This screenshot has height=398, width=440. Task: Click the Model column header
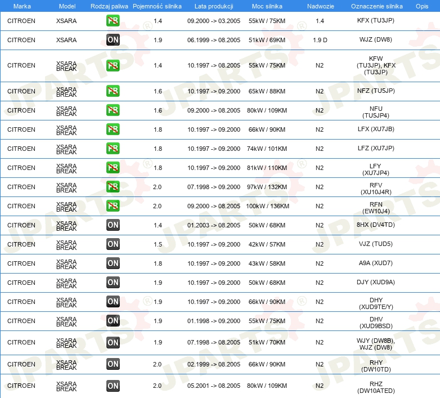(67, 6)
